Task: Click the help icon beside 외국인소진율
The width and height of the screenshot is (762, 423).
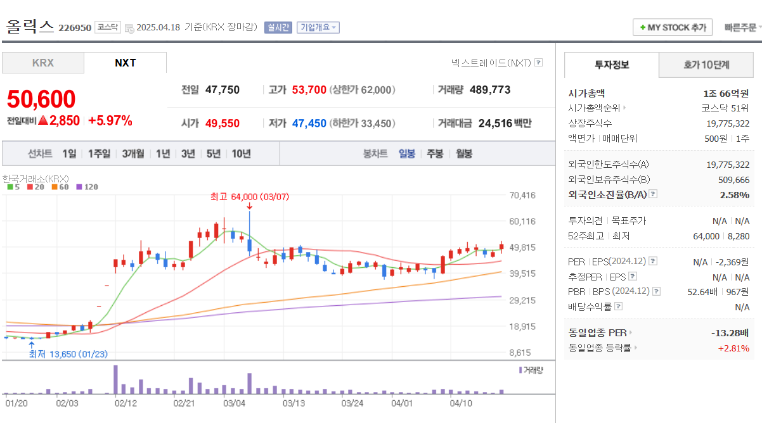Action: (652, 193)
